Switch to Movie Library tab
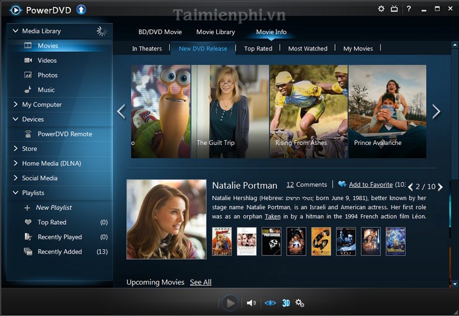Screen dimensions: 459x316 click(216, 32)
